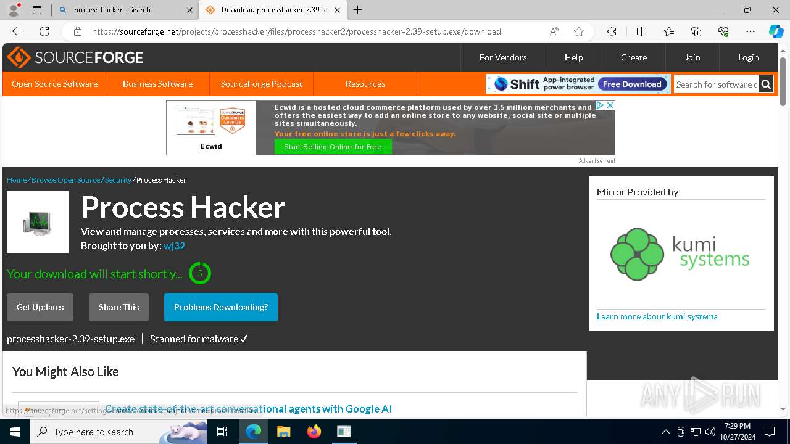The width and height of the screenshot is (790, 444).
Task: Close the process hacker Search tab
Action: (x=189, y=10)
